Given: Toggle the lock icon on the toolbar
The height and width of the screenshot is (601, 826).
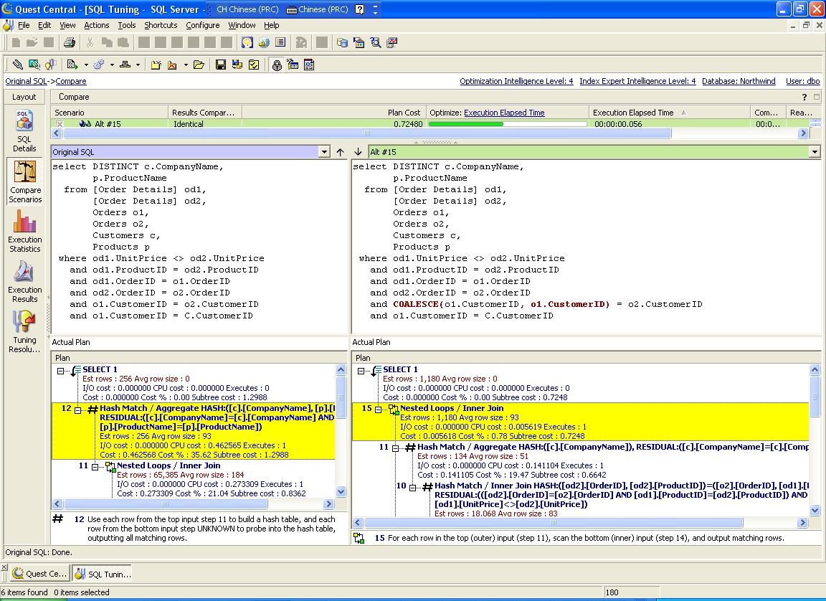Looking at the screenshot, I should [x=276, y=65].
